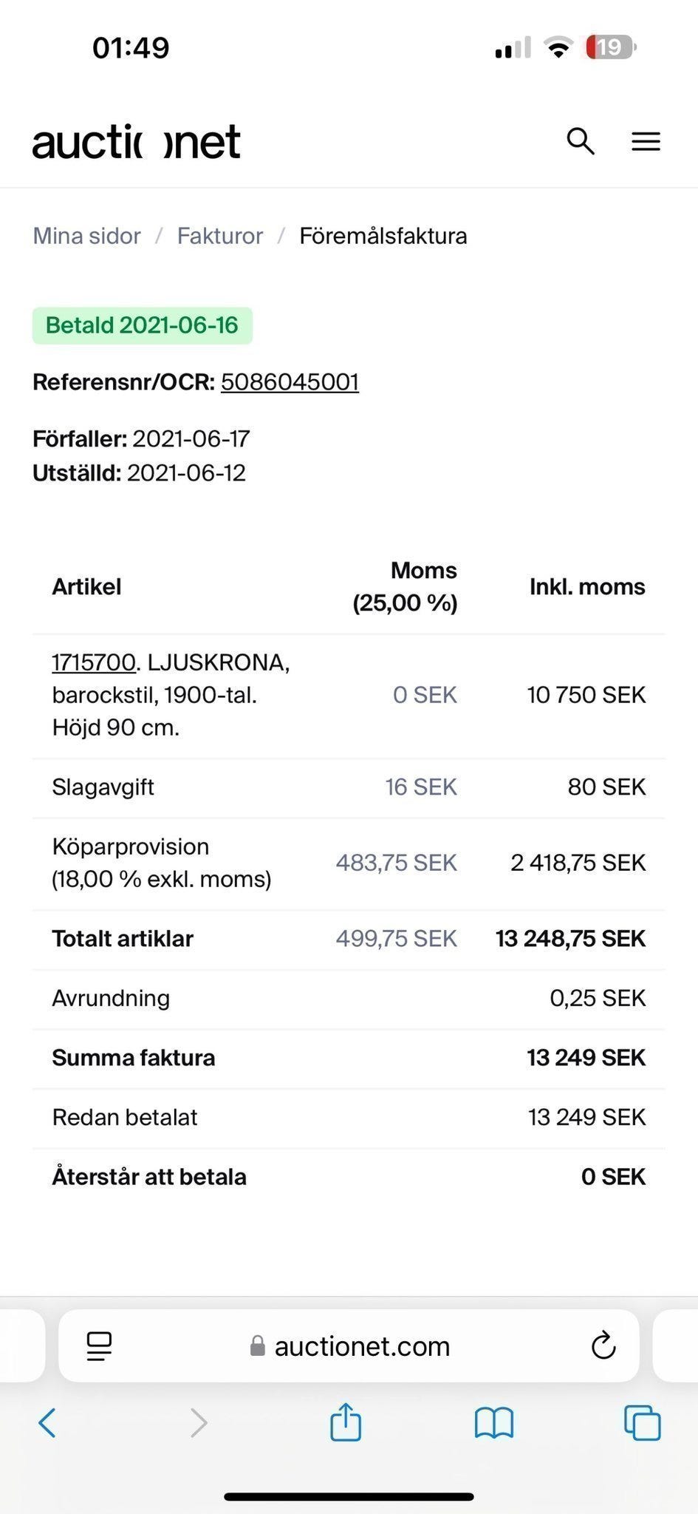Tap the auctionet logo
The height and width of the screenshot is (1514, 698).
[137, 141]
